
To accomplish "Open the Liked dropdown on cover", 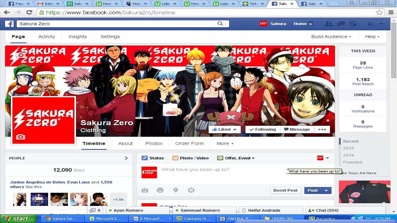I will 225,129.
